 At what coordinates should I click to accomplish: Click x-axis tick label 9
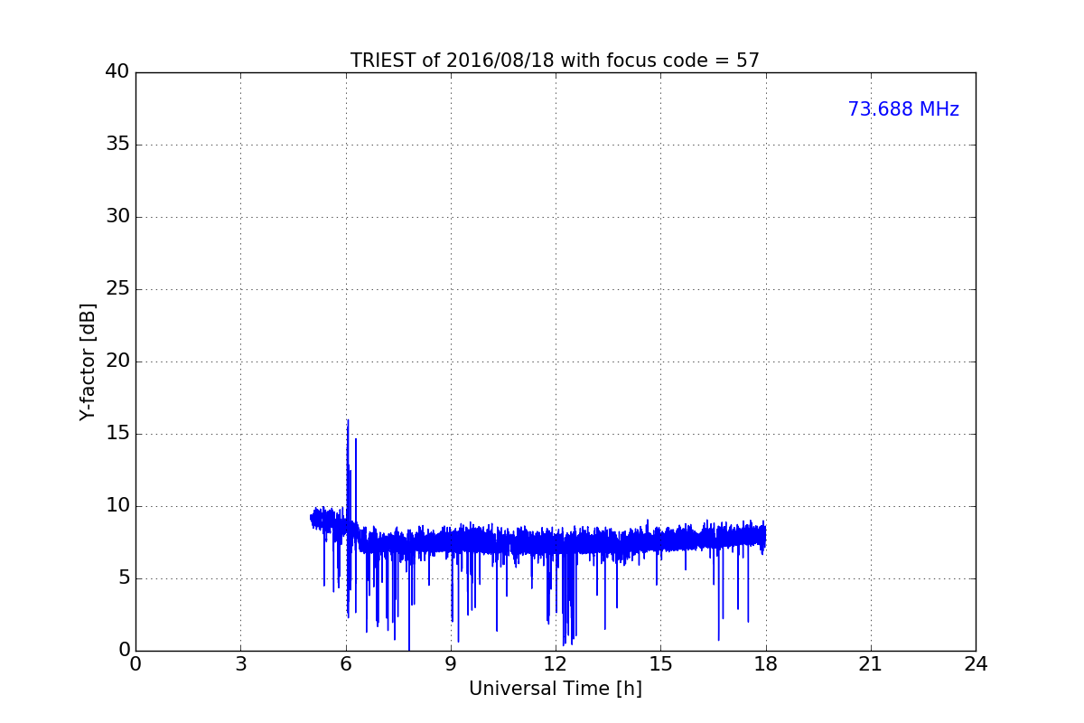tap(451, 664)
